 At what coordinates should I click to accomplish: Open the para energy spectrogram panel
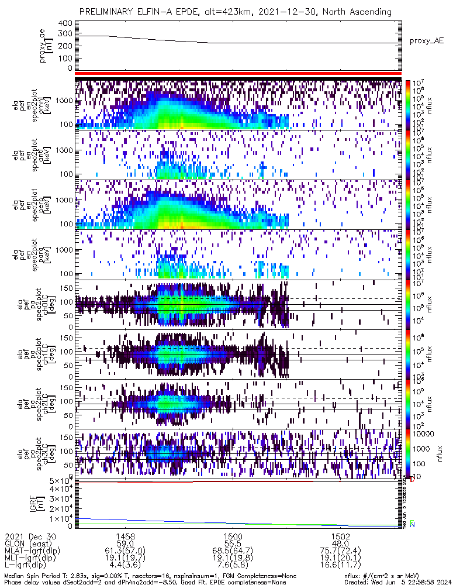point(238,254)
